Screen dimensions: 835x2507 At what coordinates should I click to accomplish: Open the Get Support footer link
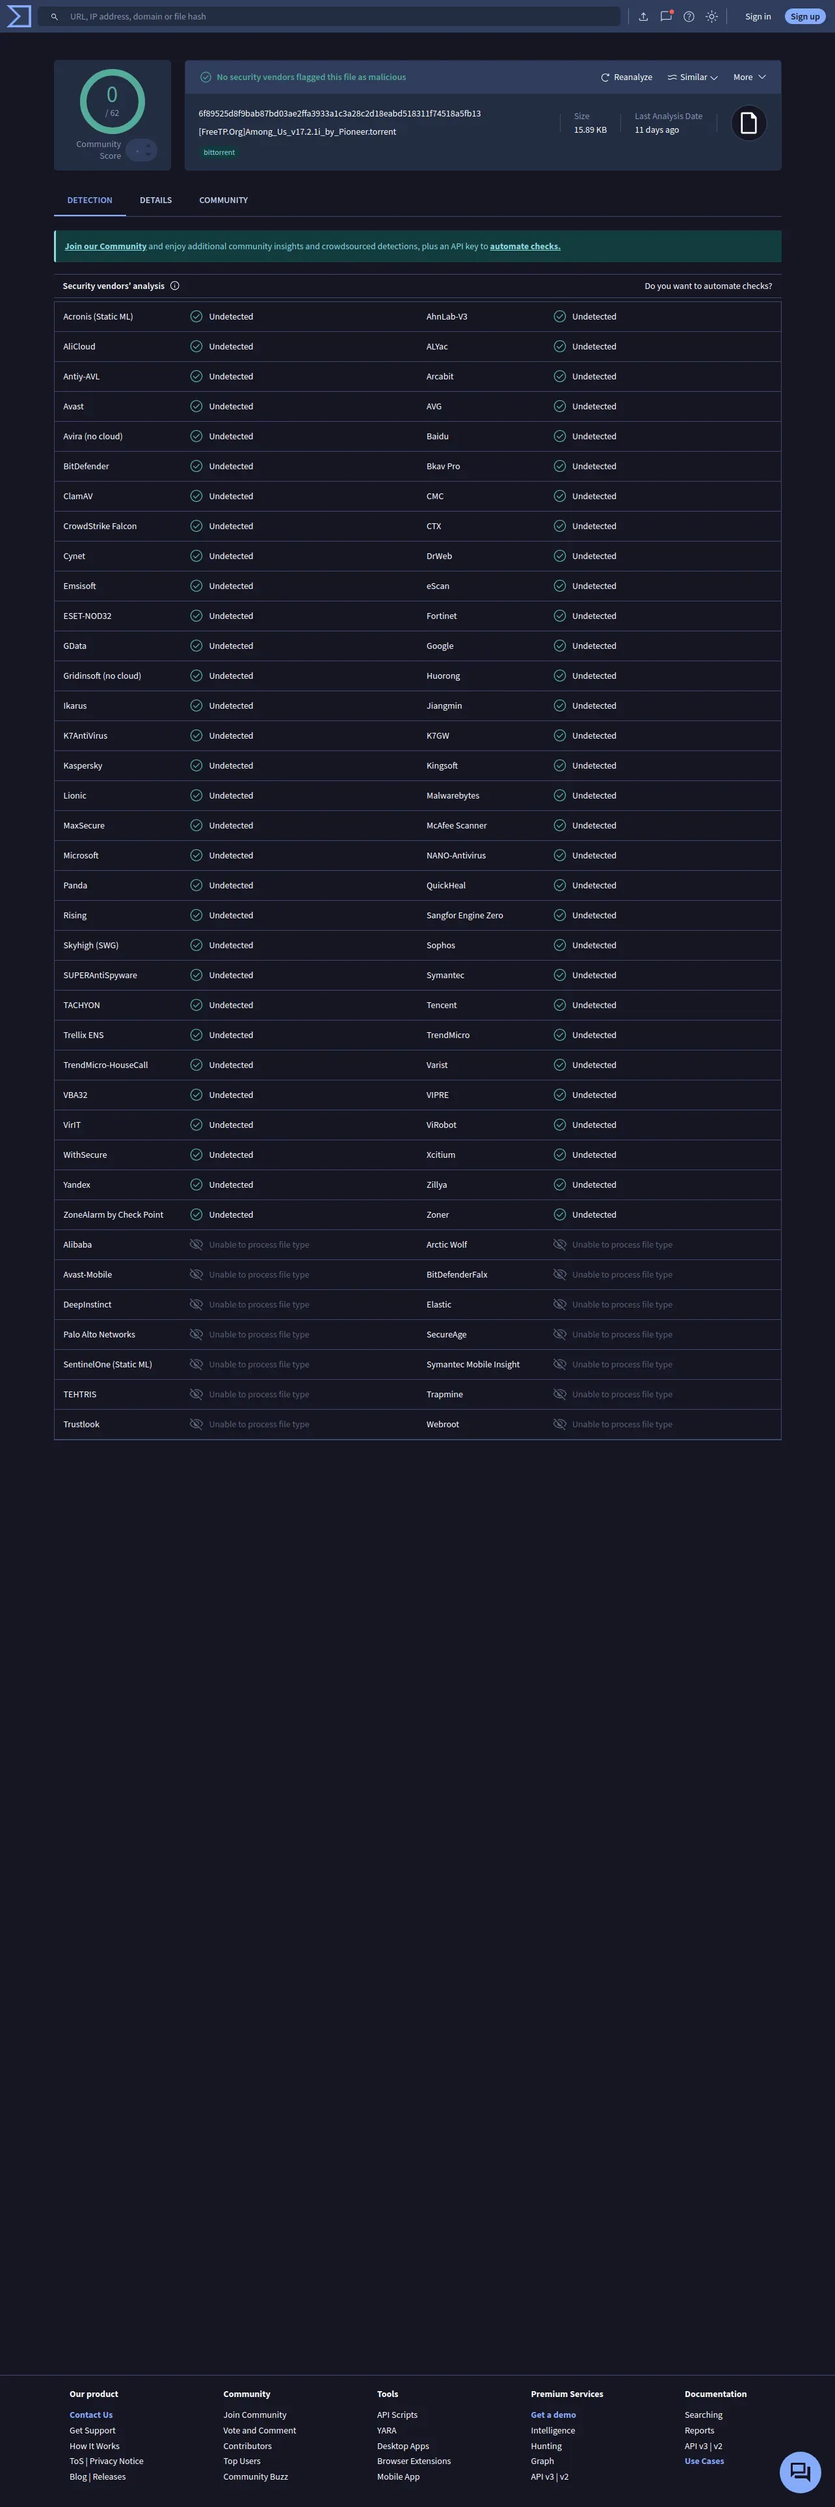click(x=92, y=2430)
